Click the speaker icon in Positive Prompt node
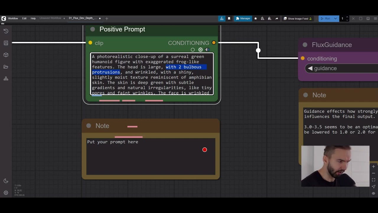Viewport: 378px width, 213px height. point(207,50)
